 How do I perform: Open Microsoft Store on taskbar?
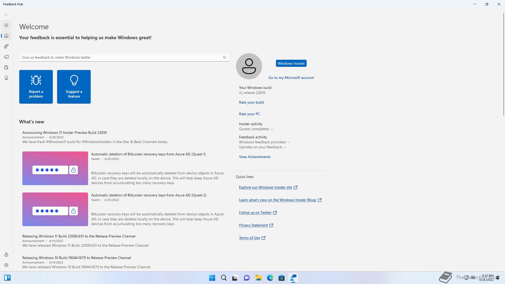[281, 278]
